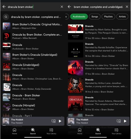131x139 pixels.
Task: Tap Penguin Classics Dracula cover image
Action: point(76,32)
